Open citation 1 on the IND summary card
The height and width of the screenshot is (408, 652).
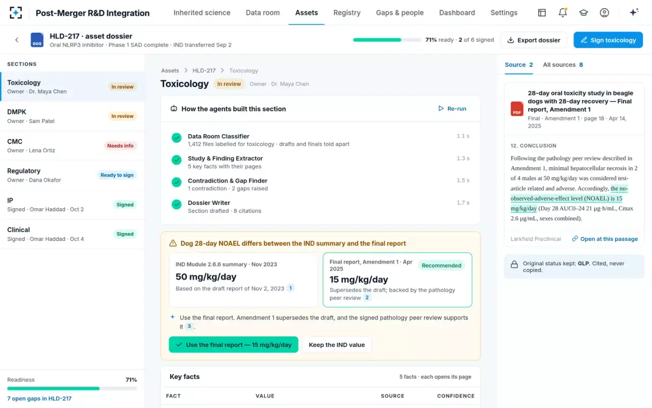[x=291, y=288]
